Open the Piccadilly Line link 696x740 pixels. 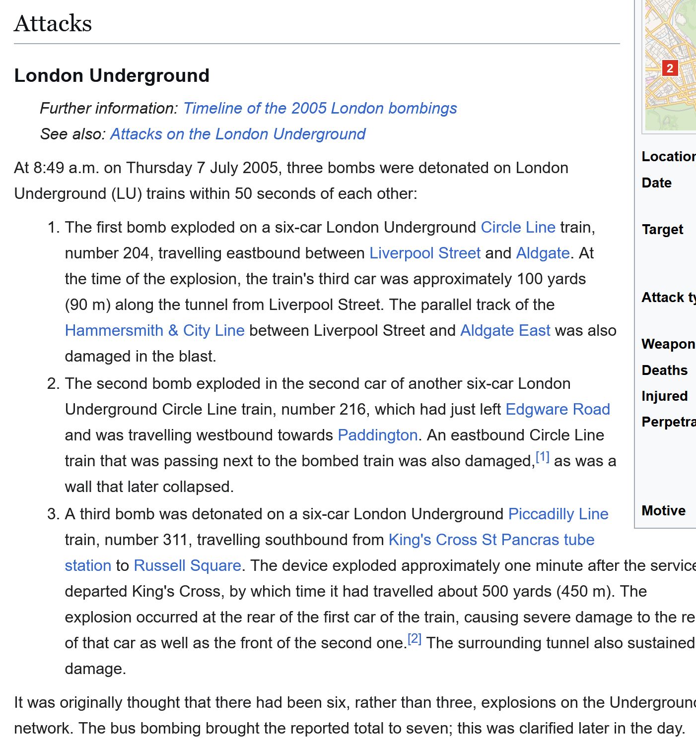[x=558, y=514]
